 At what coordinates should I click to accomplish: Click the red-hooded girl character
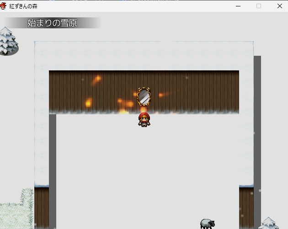[x=144, y=120]
